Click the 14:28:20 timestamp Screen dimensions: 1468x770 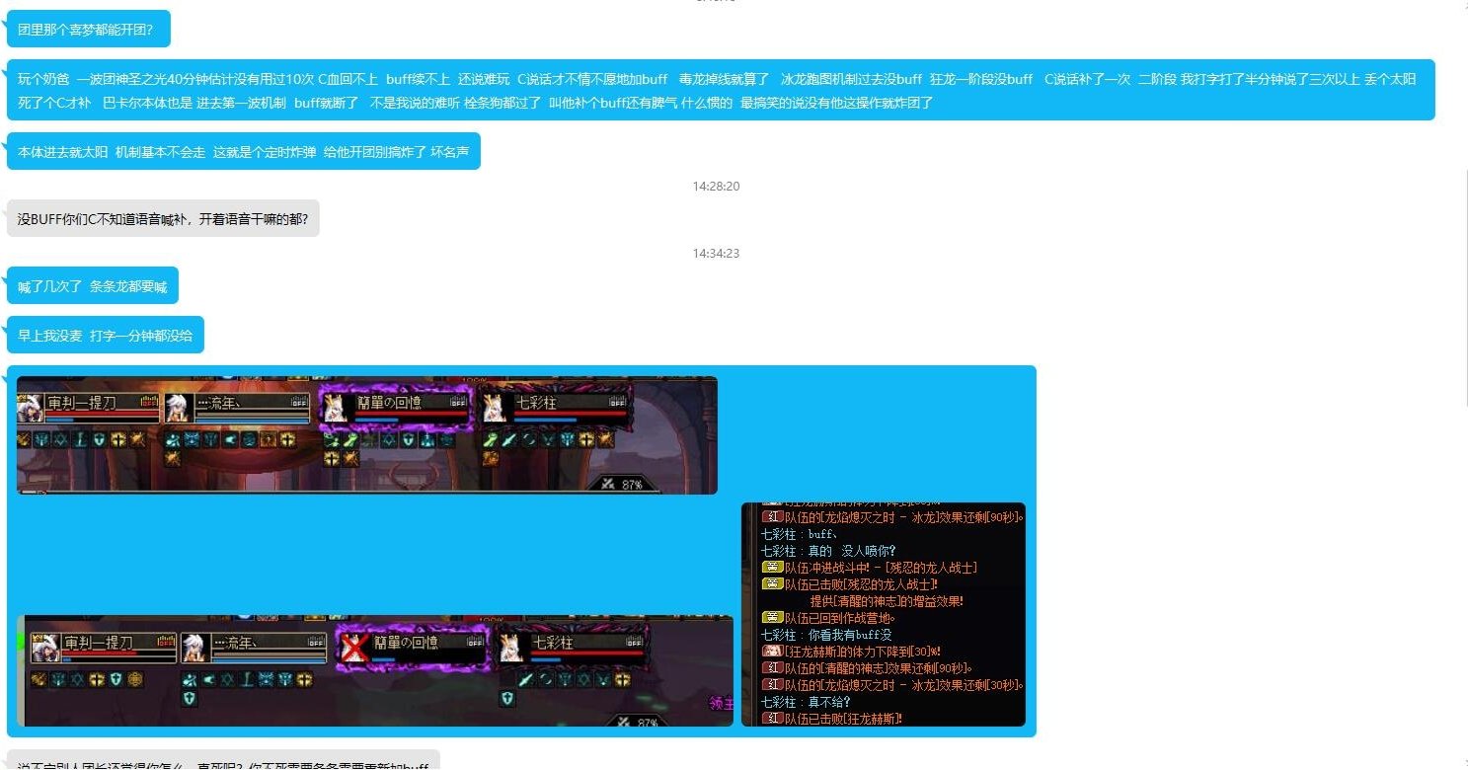(x=716, y=186)
